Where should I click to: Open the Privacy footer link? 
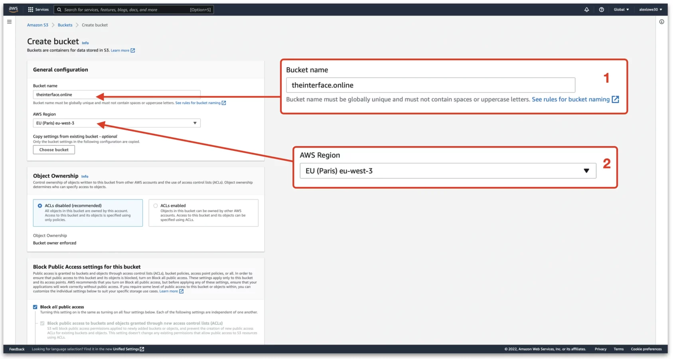600,349
